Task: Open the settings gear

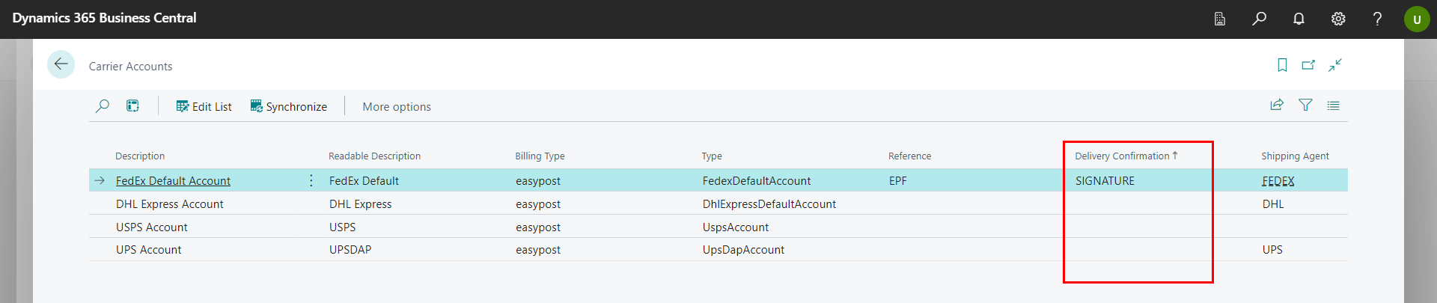Action: pos(1338,19)
